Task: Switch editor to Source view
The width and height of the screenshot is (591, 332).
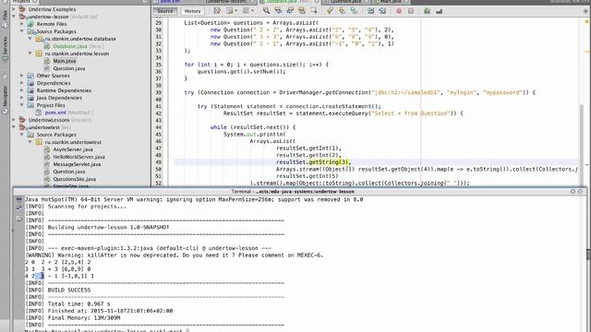Action: click(x=165, y=11)
